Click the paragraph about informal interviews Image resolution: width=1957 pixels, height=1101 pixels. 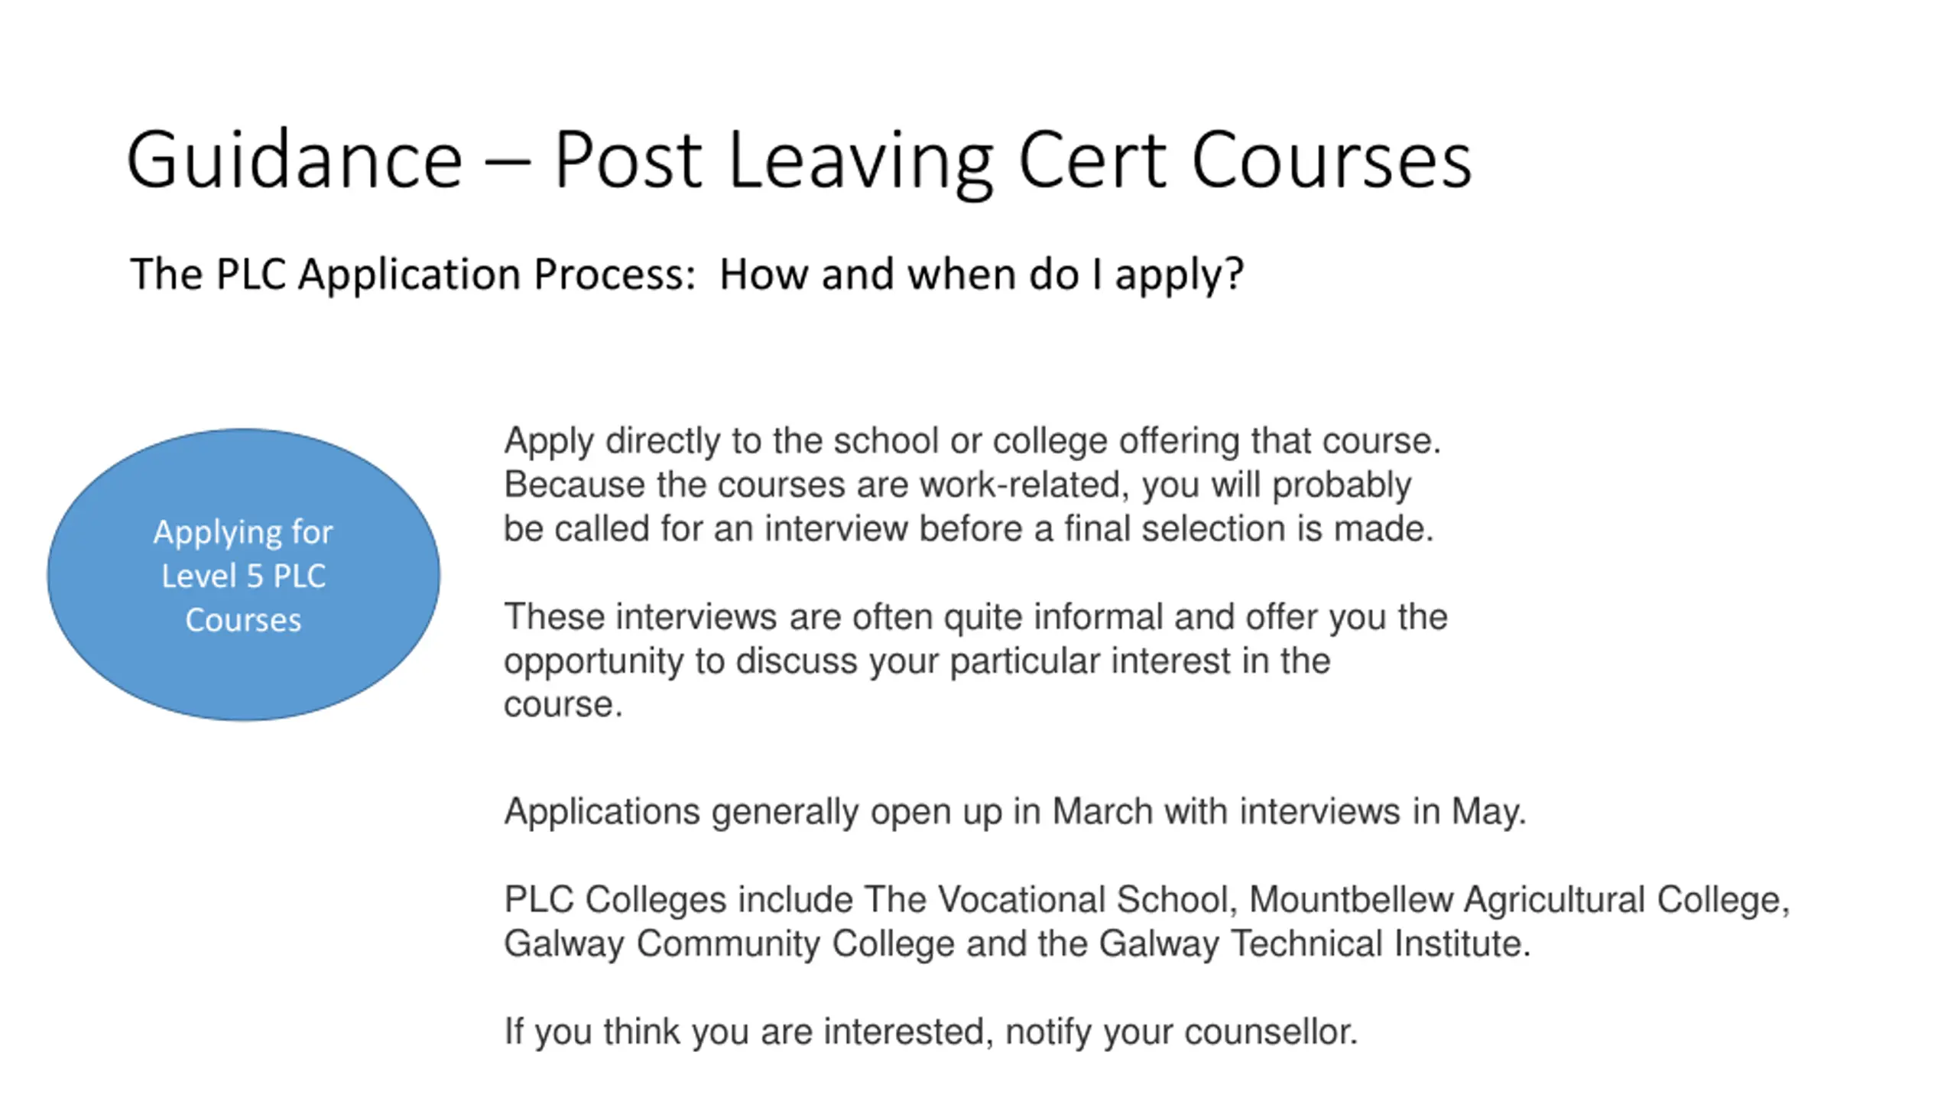975,660
